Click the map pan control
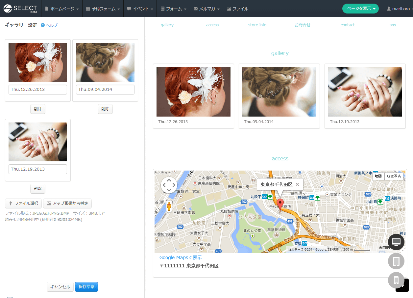Image resolution: width=413 pixels, height=298 pixels. click(x=169, y=185)
